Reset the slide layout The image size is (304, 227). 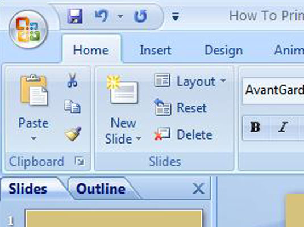click(x=181, y=107)
